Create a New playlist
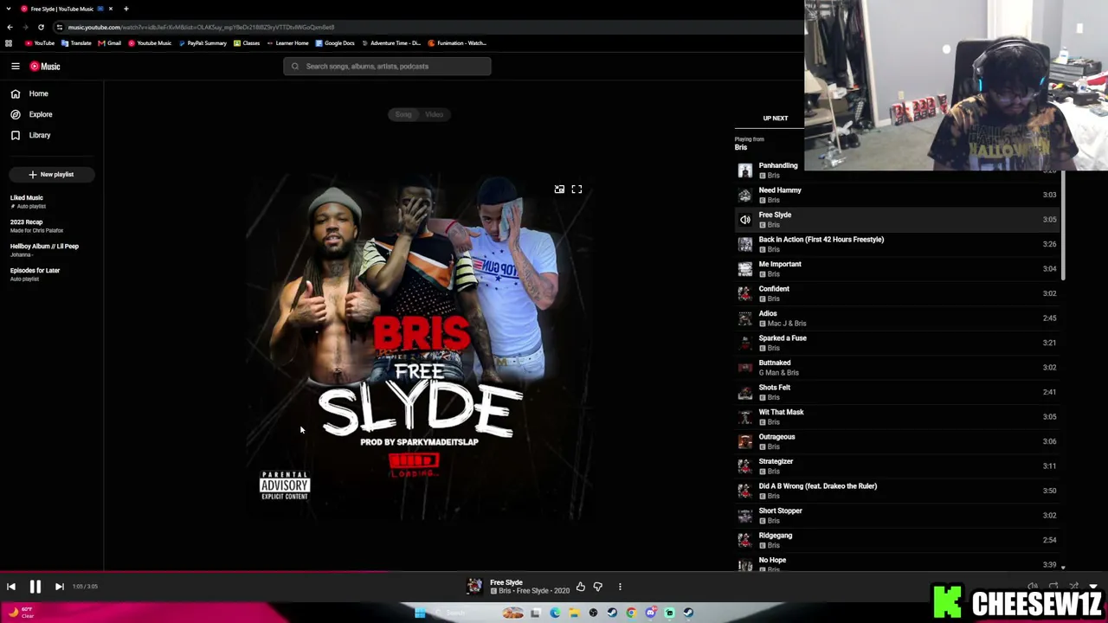Image resolution: width=1108 pixels, height=623 pixels. (52, 174)
